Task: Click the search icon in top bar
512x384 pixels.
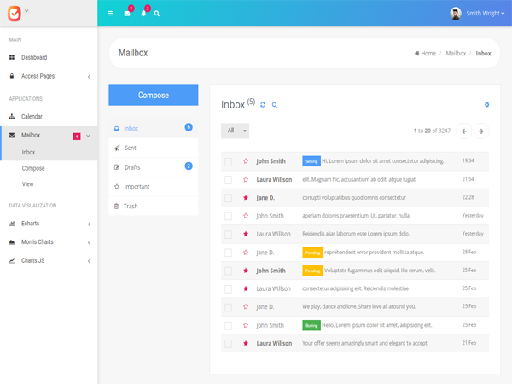Action: point(157,14)
